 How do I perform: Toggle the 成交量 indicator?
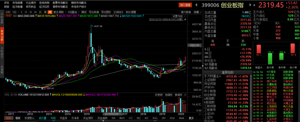pyautogui.click(x=43, y=118)
